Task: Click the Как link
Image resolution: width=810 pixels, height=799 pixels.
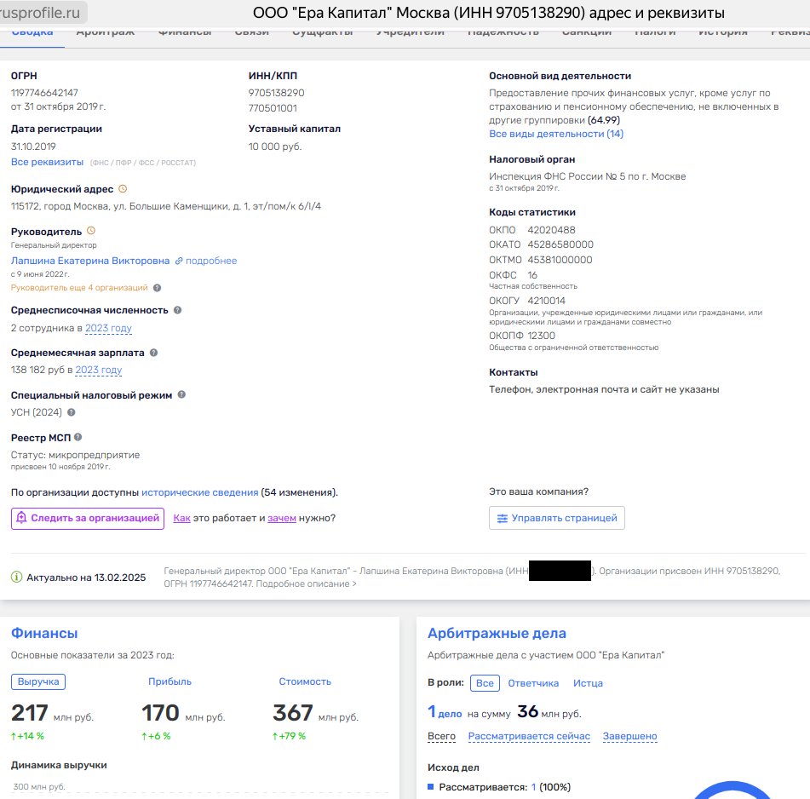Action: pos(181,518)
